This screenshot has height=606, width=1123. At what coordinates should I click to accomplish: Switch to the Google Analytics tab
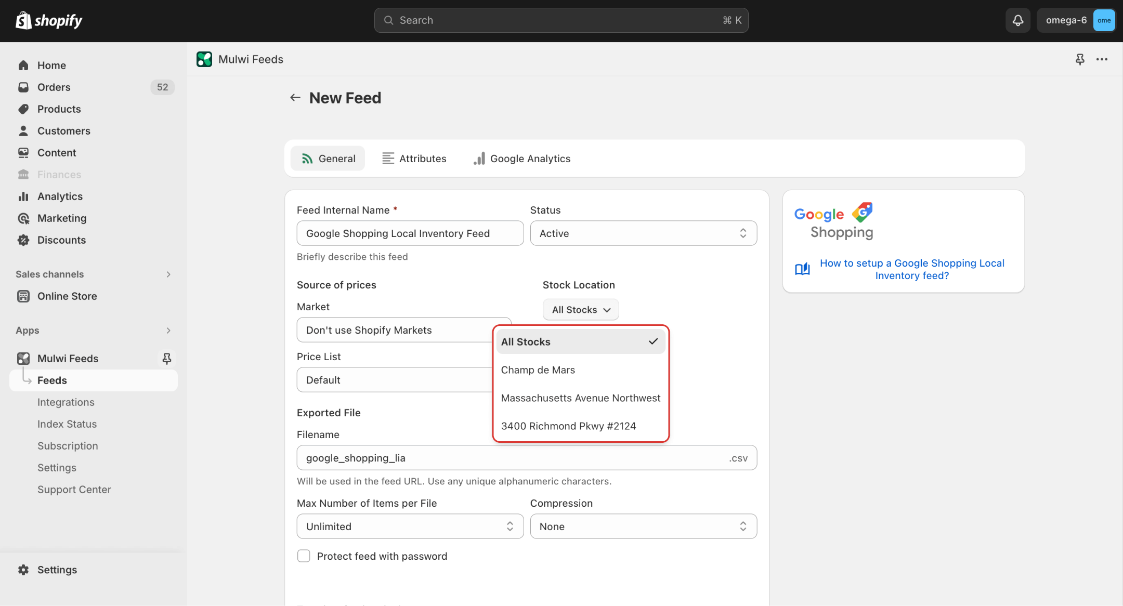coord(521,159)
